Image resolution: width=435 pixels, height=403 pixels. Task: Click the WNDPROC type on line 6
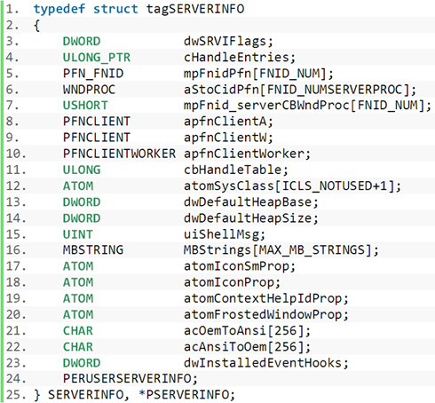[x=89, y=90]
